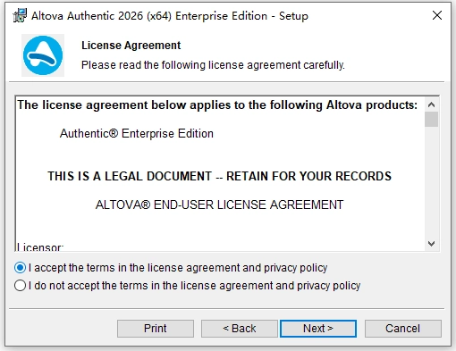Cancel the installation

point(403,329)
